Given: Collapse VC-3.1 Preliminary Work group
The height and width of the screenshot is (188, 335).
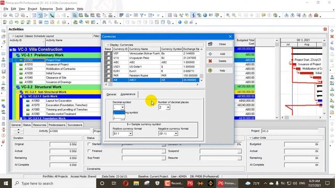Looking at the screenshot, I should pyautogui.click(x=14, y=55).
